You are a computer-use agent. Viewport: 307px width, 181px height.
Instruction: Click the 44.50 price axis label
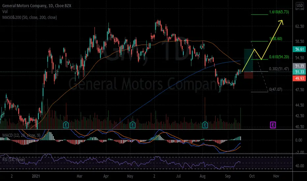pyautogui.click(x=299, y=105)
